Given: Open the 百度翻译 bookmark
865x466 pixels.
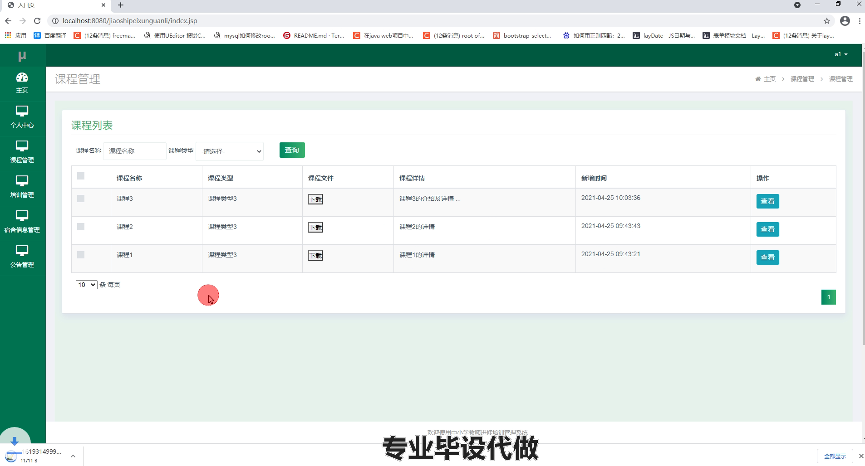Looking at the screenshot, I should [x=50, y=35].
